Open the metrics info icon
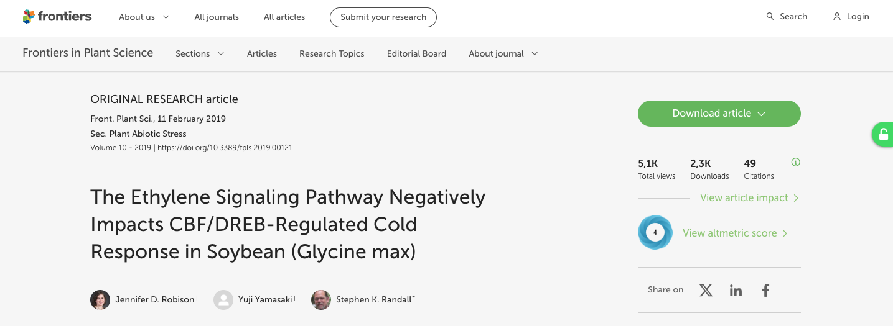Image resolution: width=893 pixels, height=326 pixels. pyautogui.click(x=795, y=163)
